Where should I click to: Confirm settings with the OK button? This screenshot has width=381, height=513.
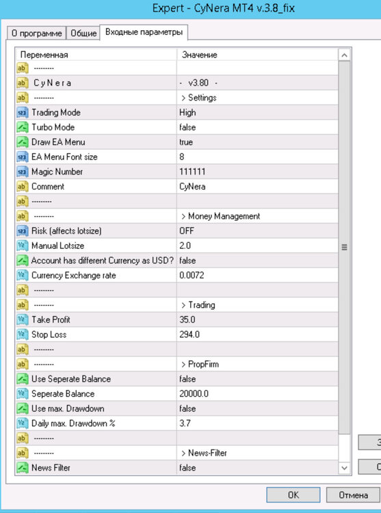point(293,495)
